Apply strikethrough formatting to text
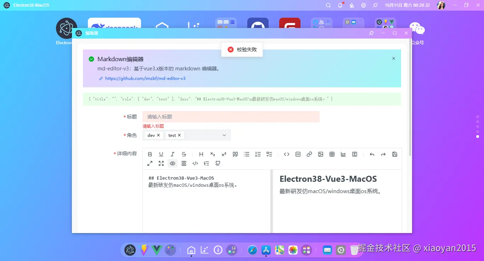This screenshot has width=484, height=261. click(184, 154)
